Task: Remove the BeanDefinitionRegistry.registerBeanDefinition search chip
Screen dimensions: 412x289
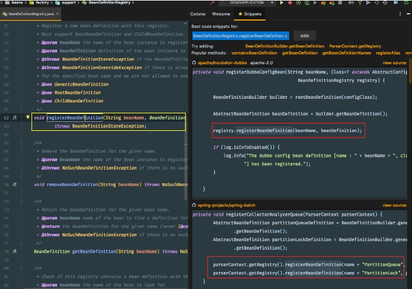Action: [286, 36]
